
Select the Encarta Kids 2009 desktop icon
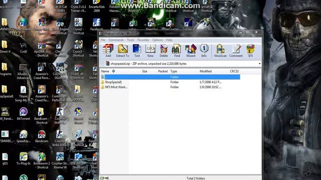97,5
